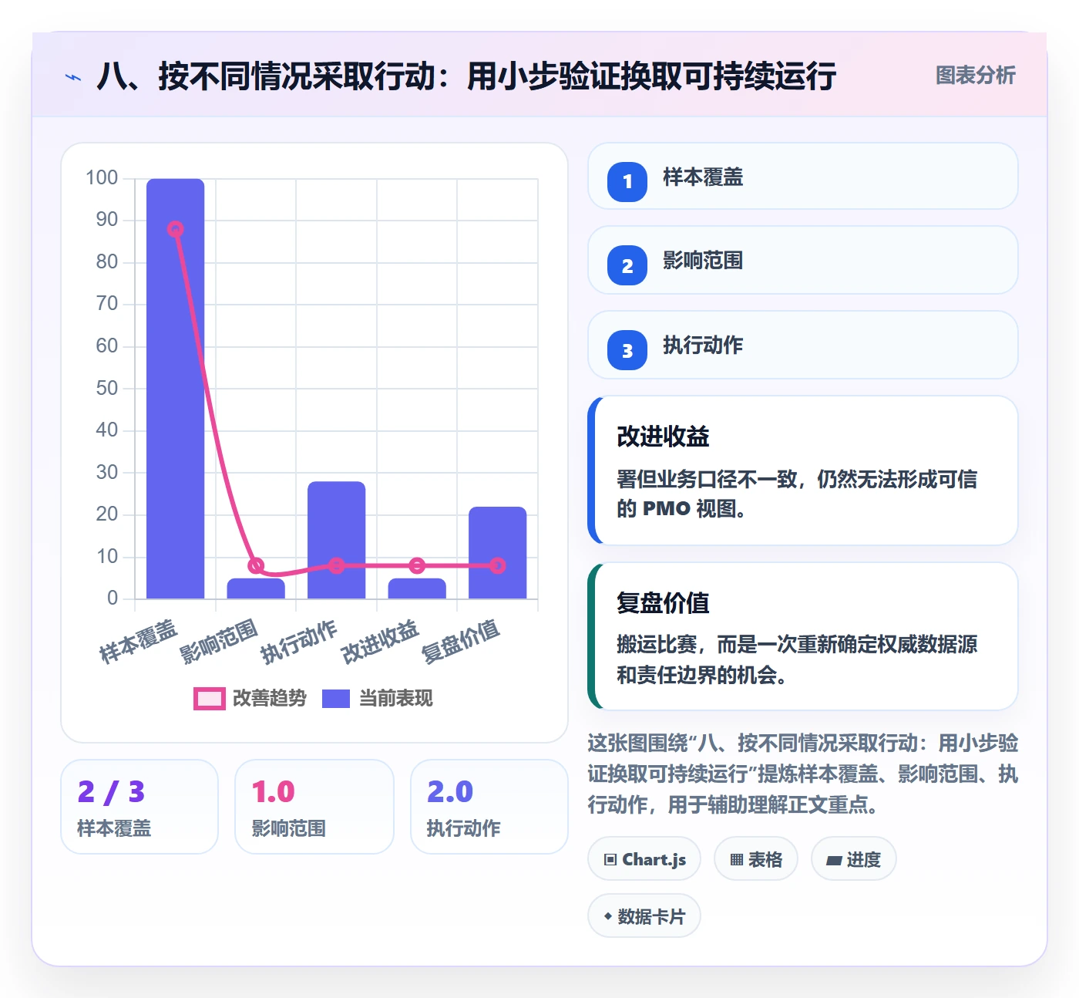Click the trend line point at 88 on 样本覆盖
The height and width of the screenshot is (998, 1079).
[x=176, y=229]
